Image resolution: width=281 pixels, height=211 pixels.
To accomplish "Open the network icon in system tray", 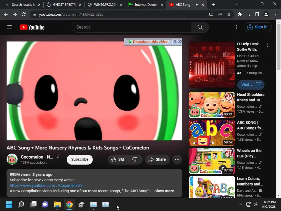I will 248,204.
